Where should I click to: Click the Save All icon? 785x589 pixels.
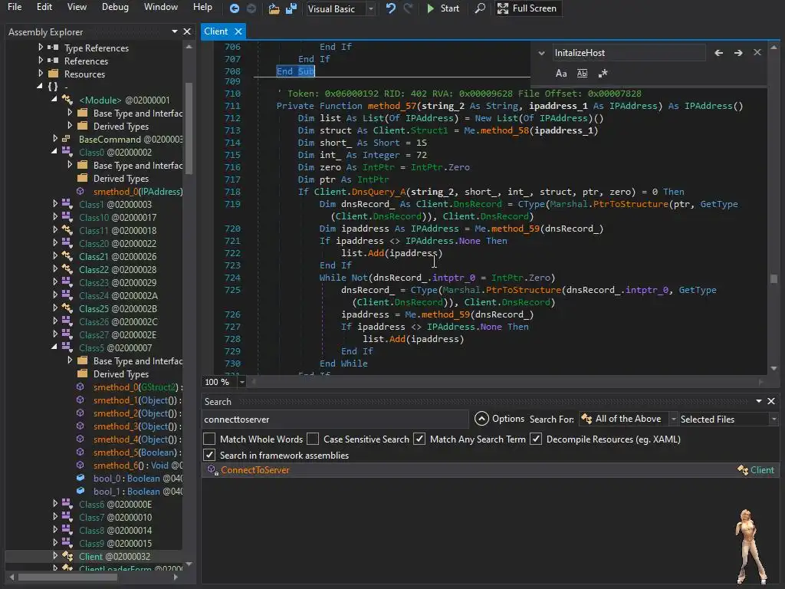pyautogui.click(x=291, y=8)
